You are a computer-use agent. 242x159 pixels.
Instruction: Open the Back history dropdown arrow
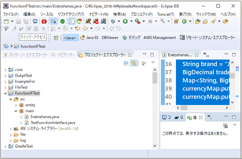[x=91, y=28]
